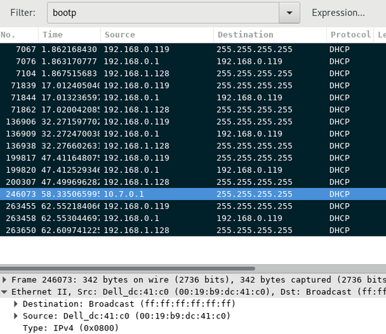The height and width of the screenshot is (334, 386).
Task: Expand Destination: Broadcast field
Action: tap(16, 304)
